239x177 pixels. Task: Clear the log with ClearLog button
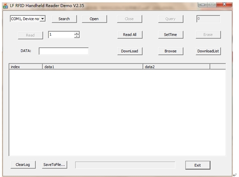click(23, 165)
